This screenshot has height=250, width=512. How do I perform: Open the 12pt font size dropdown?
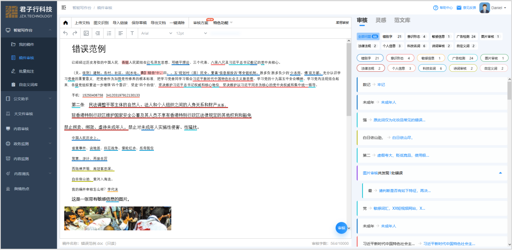coord(191,33)
